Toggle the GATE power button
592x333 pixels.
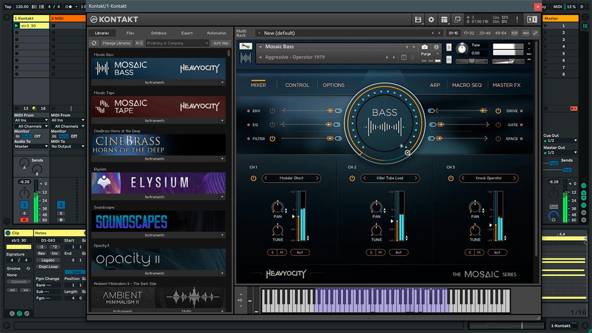pyautogui.click(x=498, y=125)
